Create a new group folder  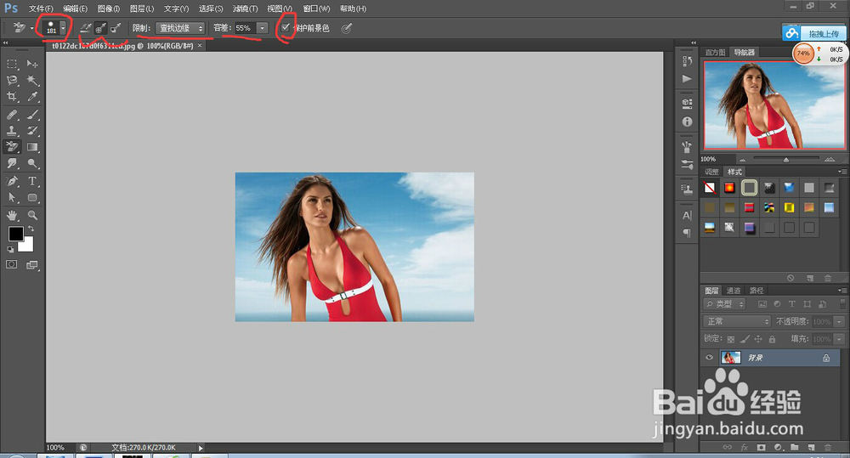coord(794,448)
